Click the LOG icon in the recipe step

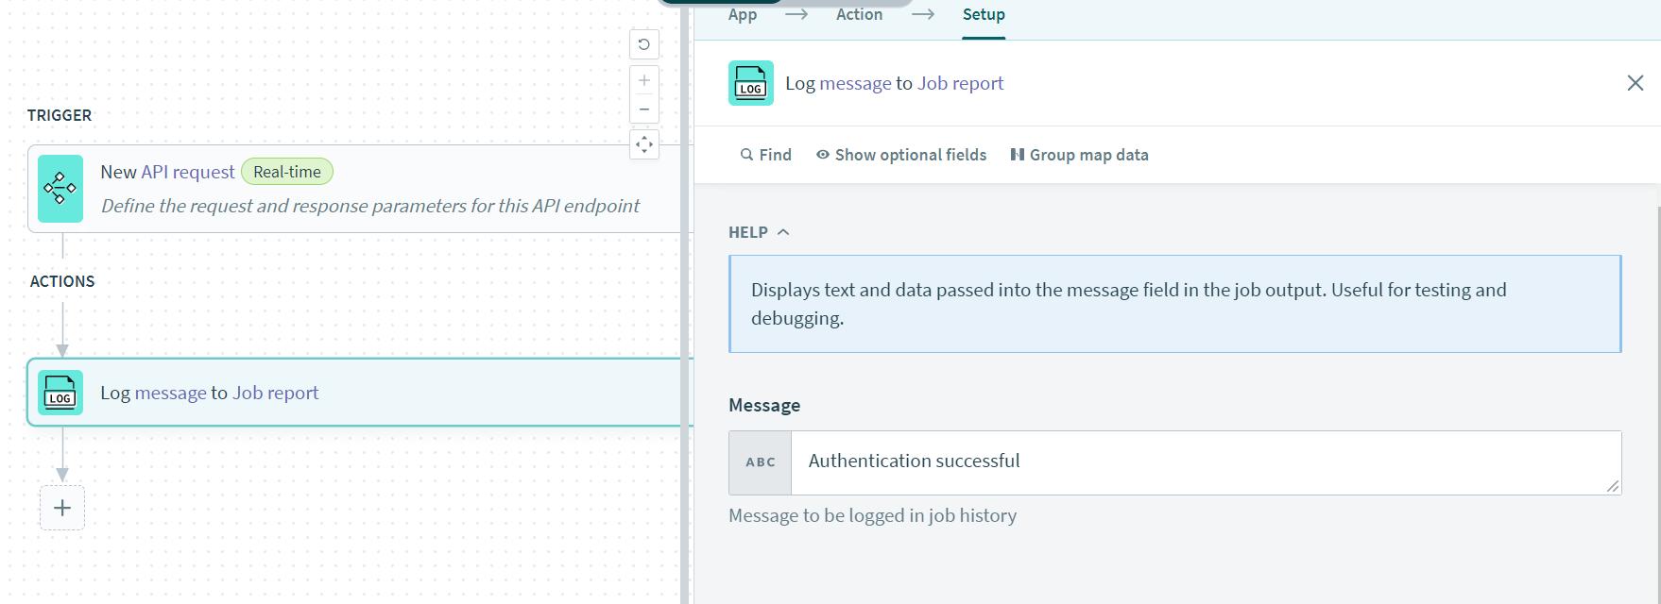60,393
